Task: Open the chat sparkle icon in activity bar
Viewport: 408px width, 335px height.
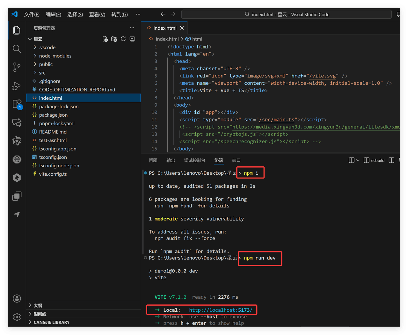Action: (x=17, y=122)
